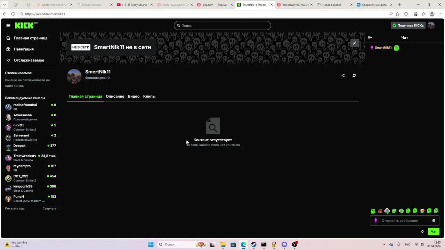Switch to Сохранённые фото VK tab
Viewport: 445px width, 250px height.
(375, 5)
